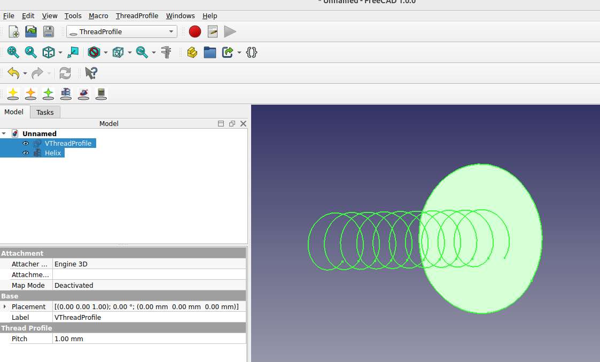This screenshot has height=362, width=600.
Task: Click the Placement value field
Action: [x=149, y=306]
